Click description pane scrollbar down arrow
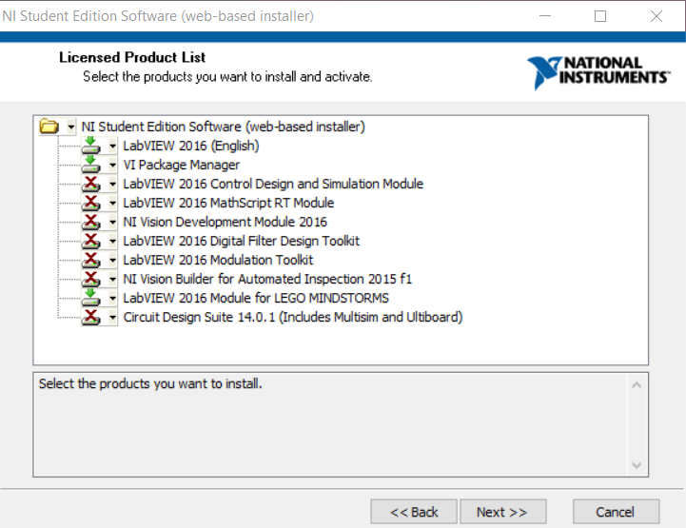This screenshot has height=528, width=686. click(x=637, y=465)
